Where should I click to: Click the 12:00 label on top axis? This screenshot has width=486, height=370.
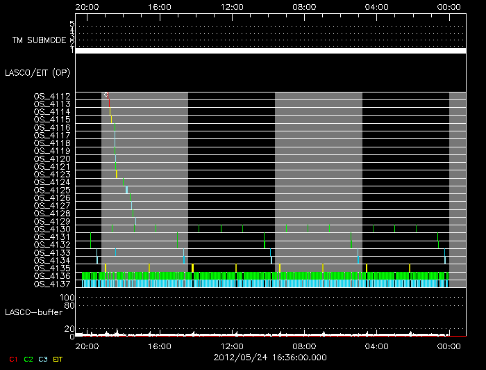[x=231, y=6]
